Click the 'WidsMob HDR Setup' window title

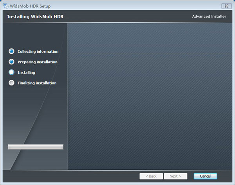[x=30, y=6]
